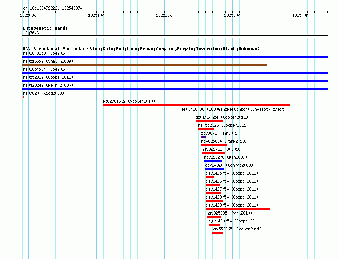Click the nsv1054934 (Coe2014) label
This screenshot has width=339, height=259.
point(46,69)
